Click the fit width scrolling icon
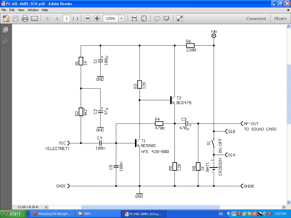 point(134,18)
